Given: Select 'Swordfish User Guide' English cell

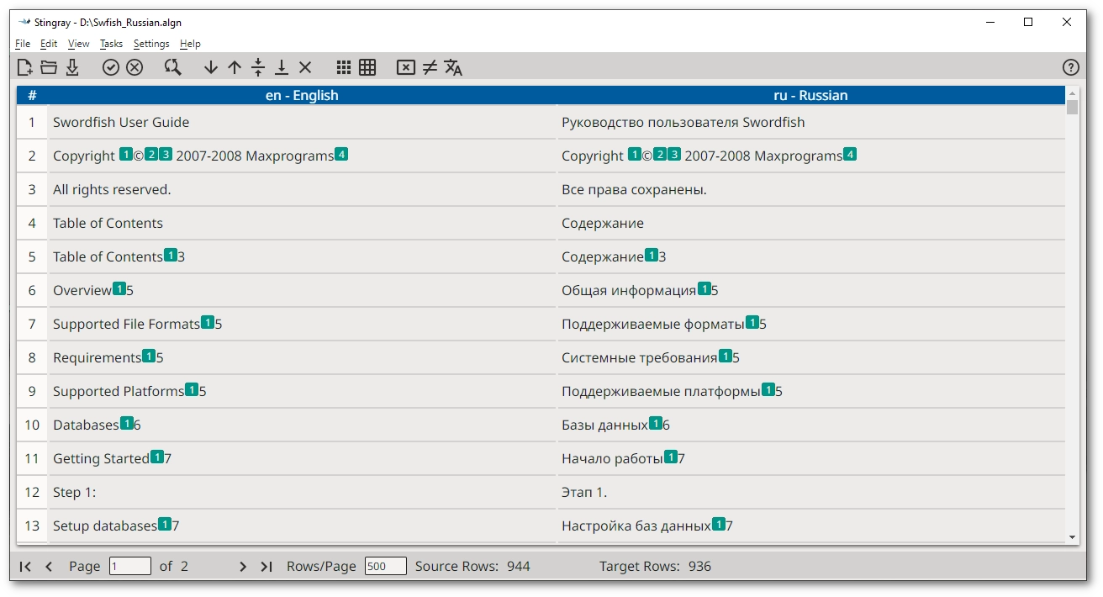Looking at the screenshot, I should tap(302, 122).
